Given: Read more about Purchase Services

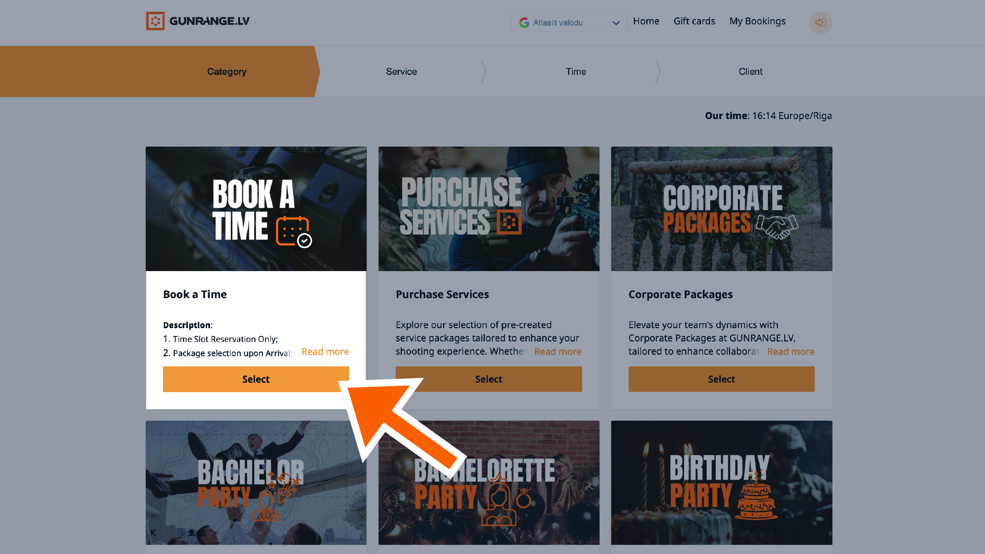Looking at the screenshot, I should pyautogui.click(x=558, y=352).
